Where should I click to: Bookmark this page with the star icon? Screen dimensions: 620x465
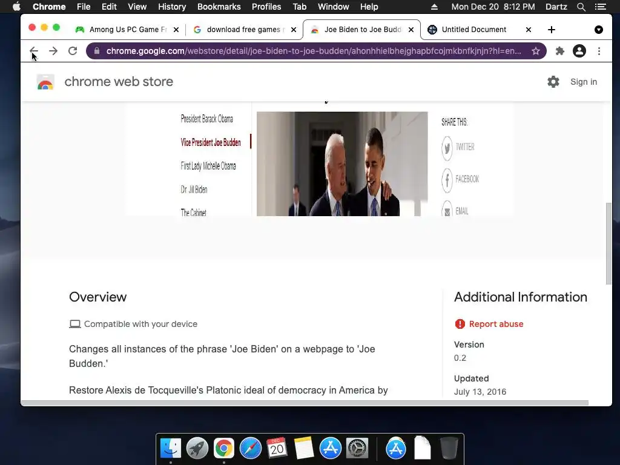click(535, 51)
